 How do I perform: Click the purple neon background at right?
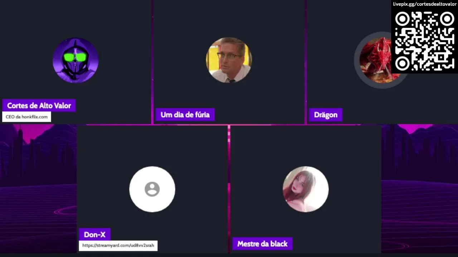(420, 189)
